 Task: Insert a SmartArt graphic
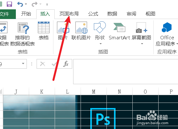coord(119,31)
